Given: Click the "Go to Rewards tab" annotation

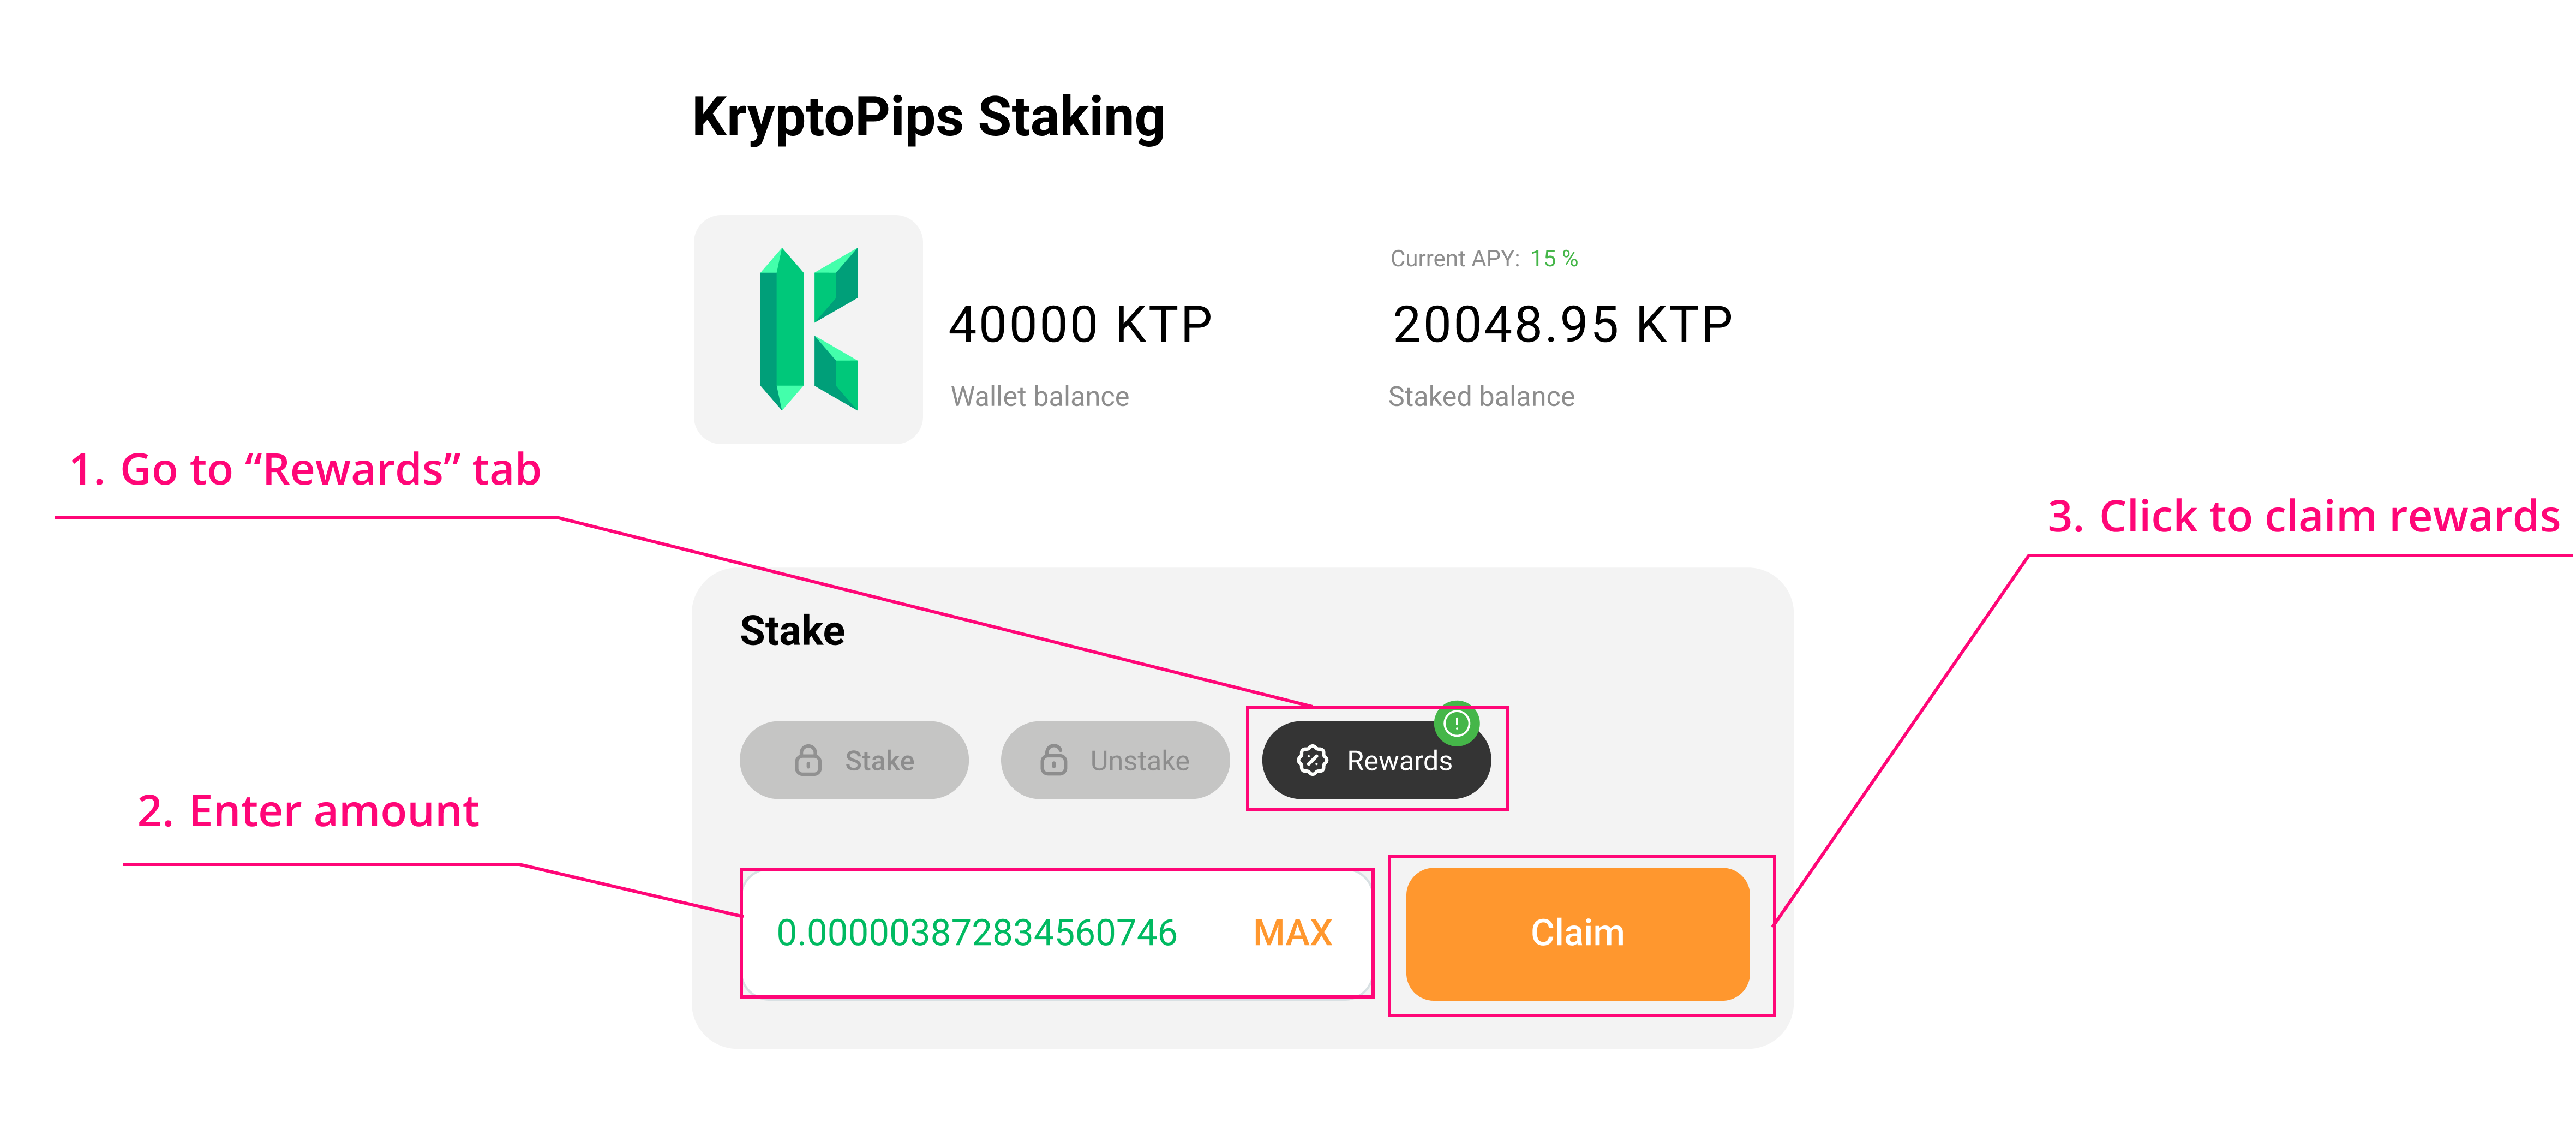Looking at the screenshot, I should (x=305, y=470).
